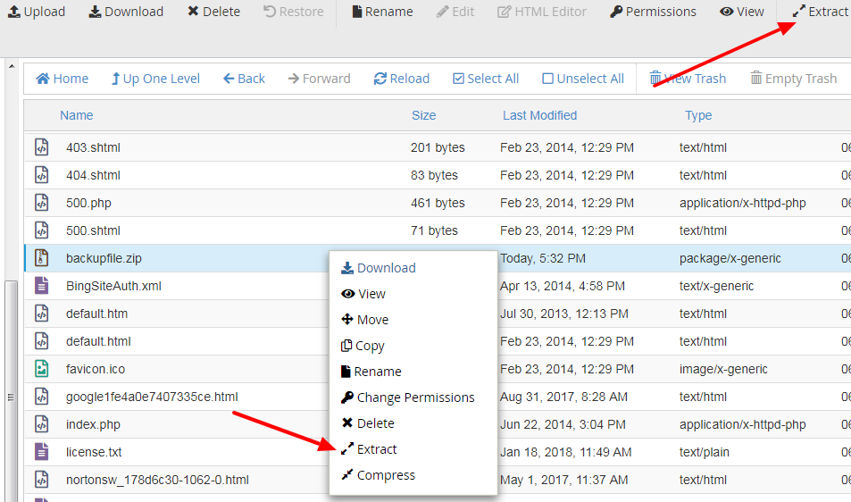
Task: Click the backupfile.zip archive icon
Action: pyautogui.click(x=41, y=258)
